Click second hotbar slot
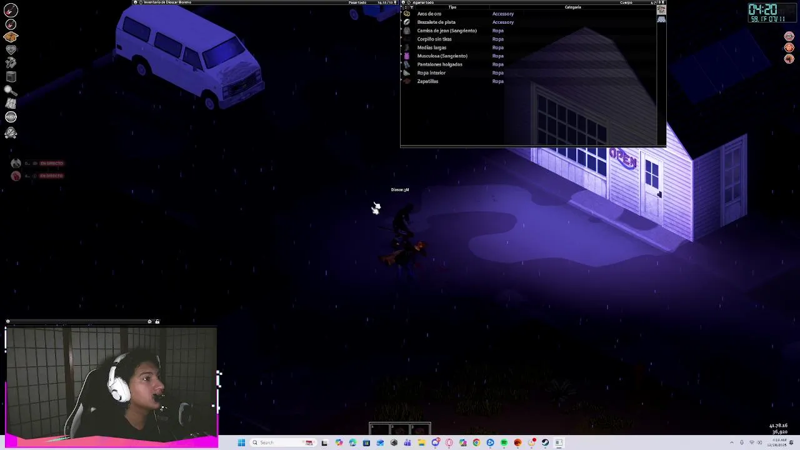800x450 pixels. 400,429
